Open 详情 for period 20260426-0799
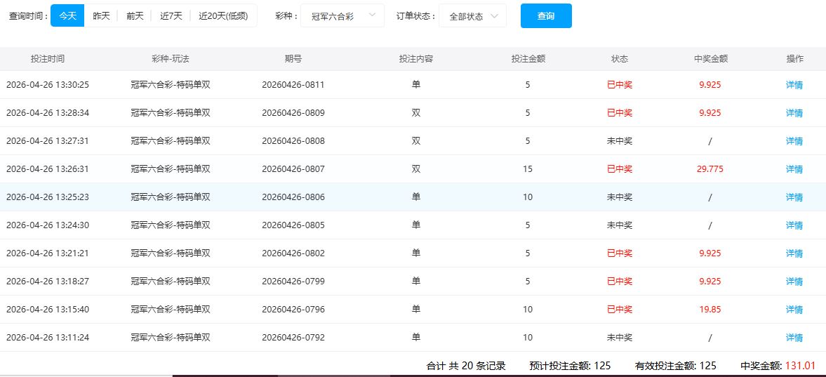Image resolution: width=826 pixels, height=377 pixels. pyautogui.click(x=794, y=282)
